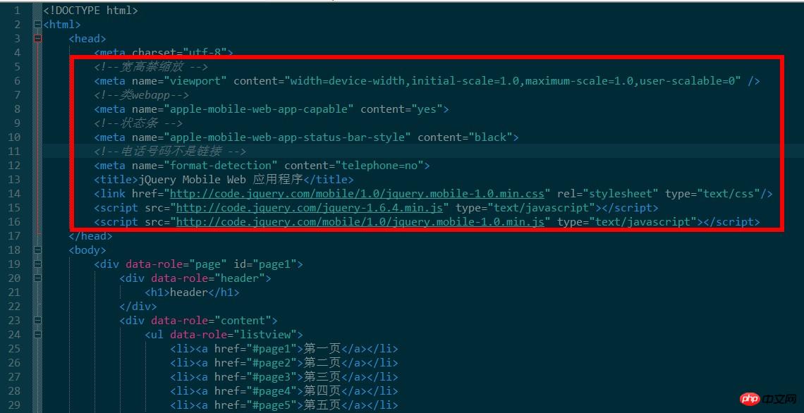Open the jquery.mobile-1.0.min.js URL link

tap(360, 222)
